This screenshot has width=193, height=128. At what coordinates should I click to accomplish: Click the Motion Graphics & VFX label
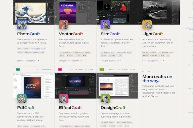[x=82, y=69]
